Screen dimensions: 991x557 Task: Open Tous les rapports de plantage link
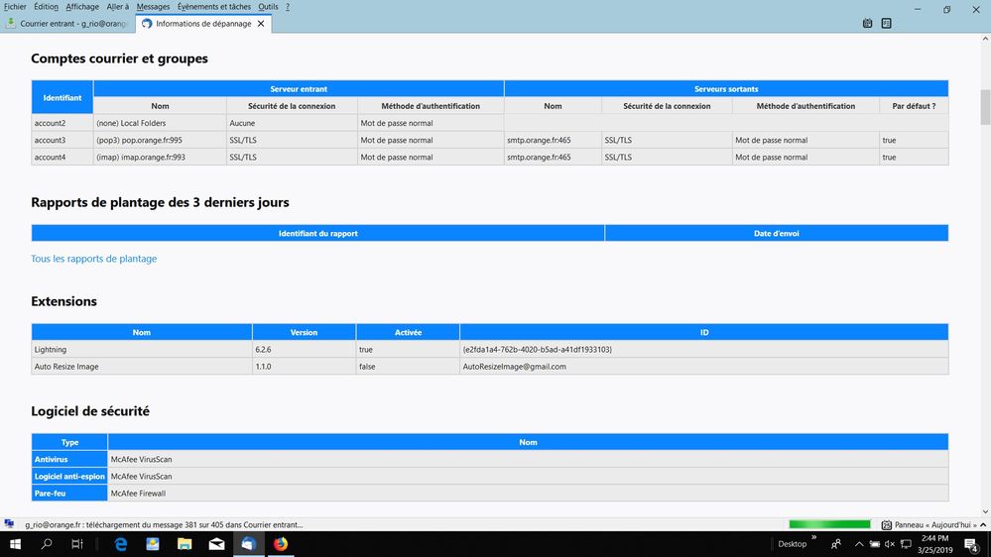point(93,259)
